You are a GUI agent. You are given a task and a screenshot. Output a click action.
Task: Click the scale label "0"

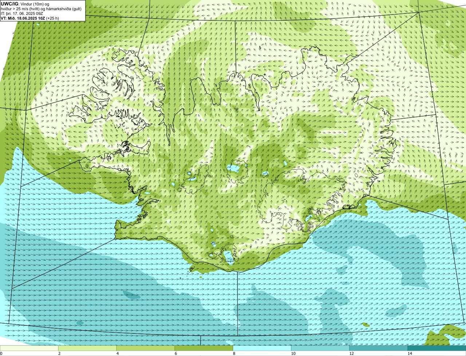pyautogui.click(x=1, y=353)
